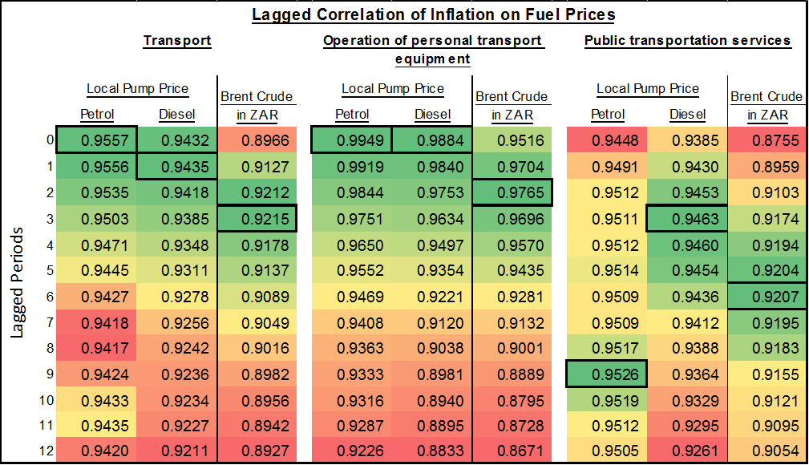Viewport: 809px width, 465px height.
Task: Select the lag period row label '12'
Action: (47, 451)
